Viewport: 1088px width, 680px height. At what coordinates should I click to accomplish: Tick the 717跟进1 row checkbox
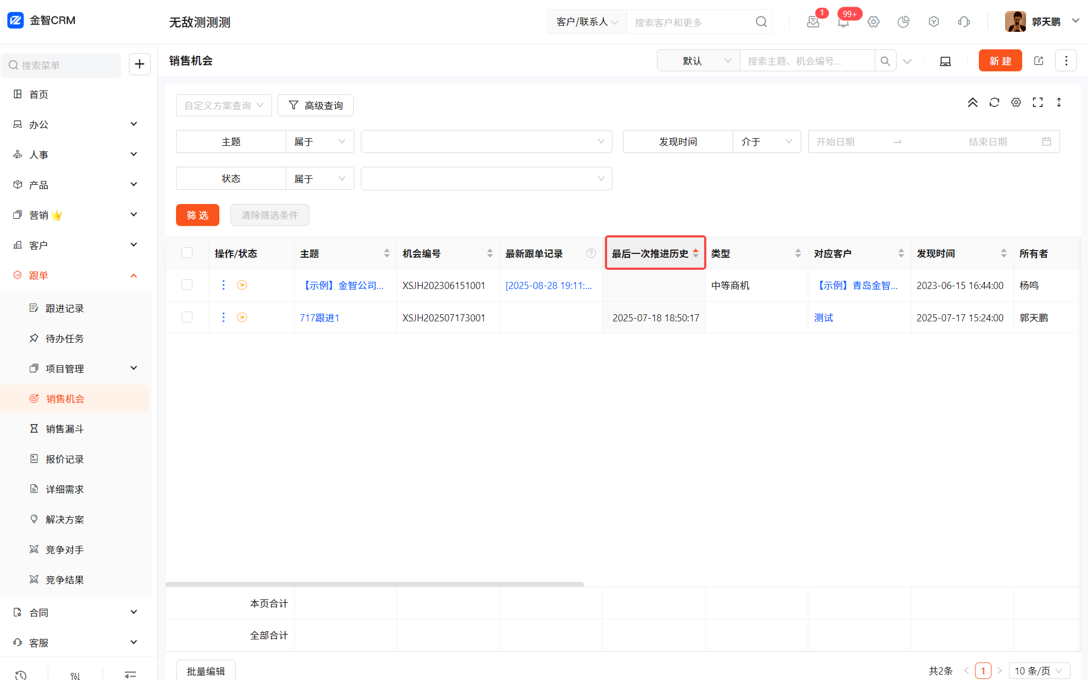click(x=187, y=318)
